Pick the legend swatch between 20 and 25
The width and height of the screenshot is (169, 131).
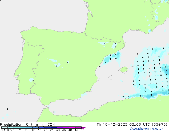coord(48,128)
